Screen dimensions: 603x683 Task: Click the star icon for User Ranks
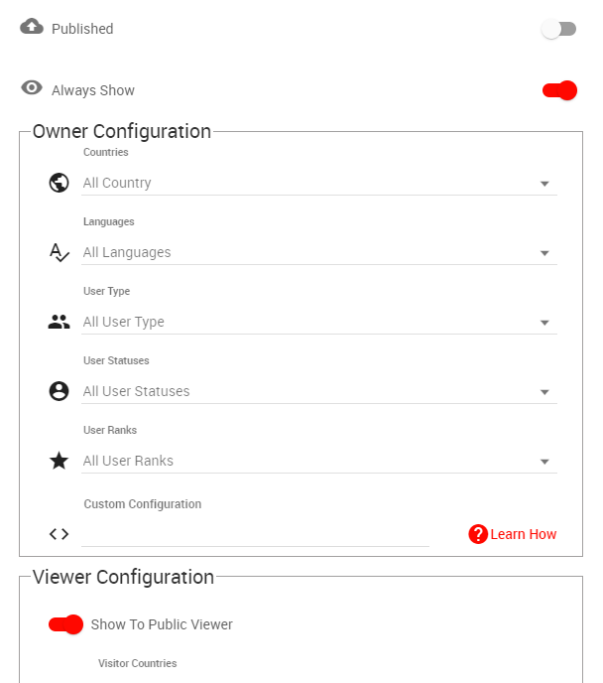click(59, 461)
